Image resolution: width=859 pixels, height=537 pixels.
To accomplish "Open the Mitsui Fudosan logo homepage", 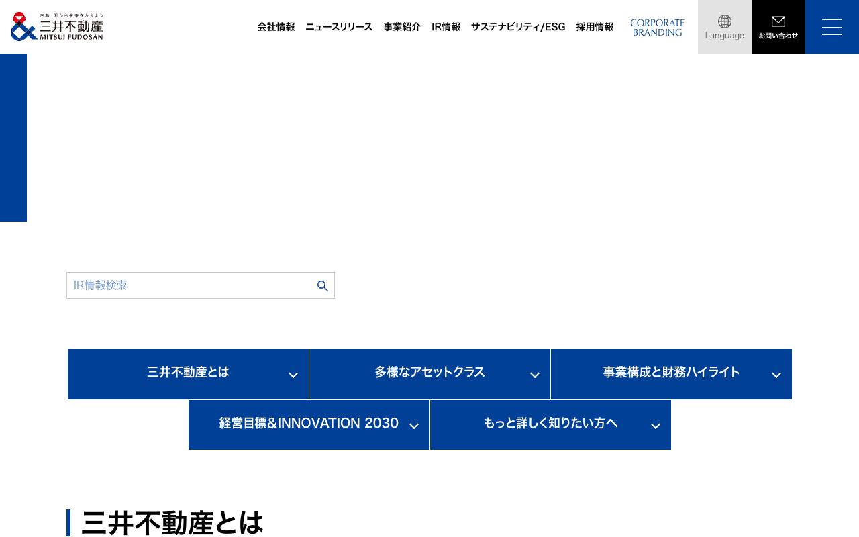I will (57, 27).
